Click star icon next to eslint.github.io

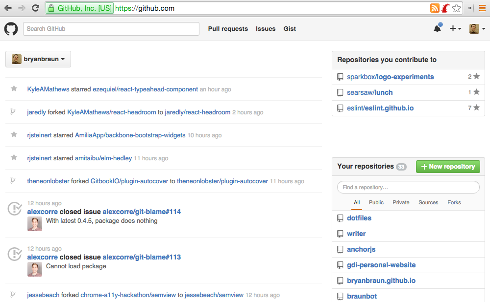(476, 108)
